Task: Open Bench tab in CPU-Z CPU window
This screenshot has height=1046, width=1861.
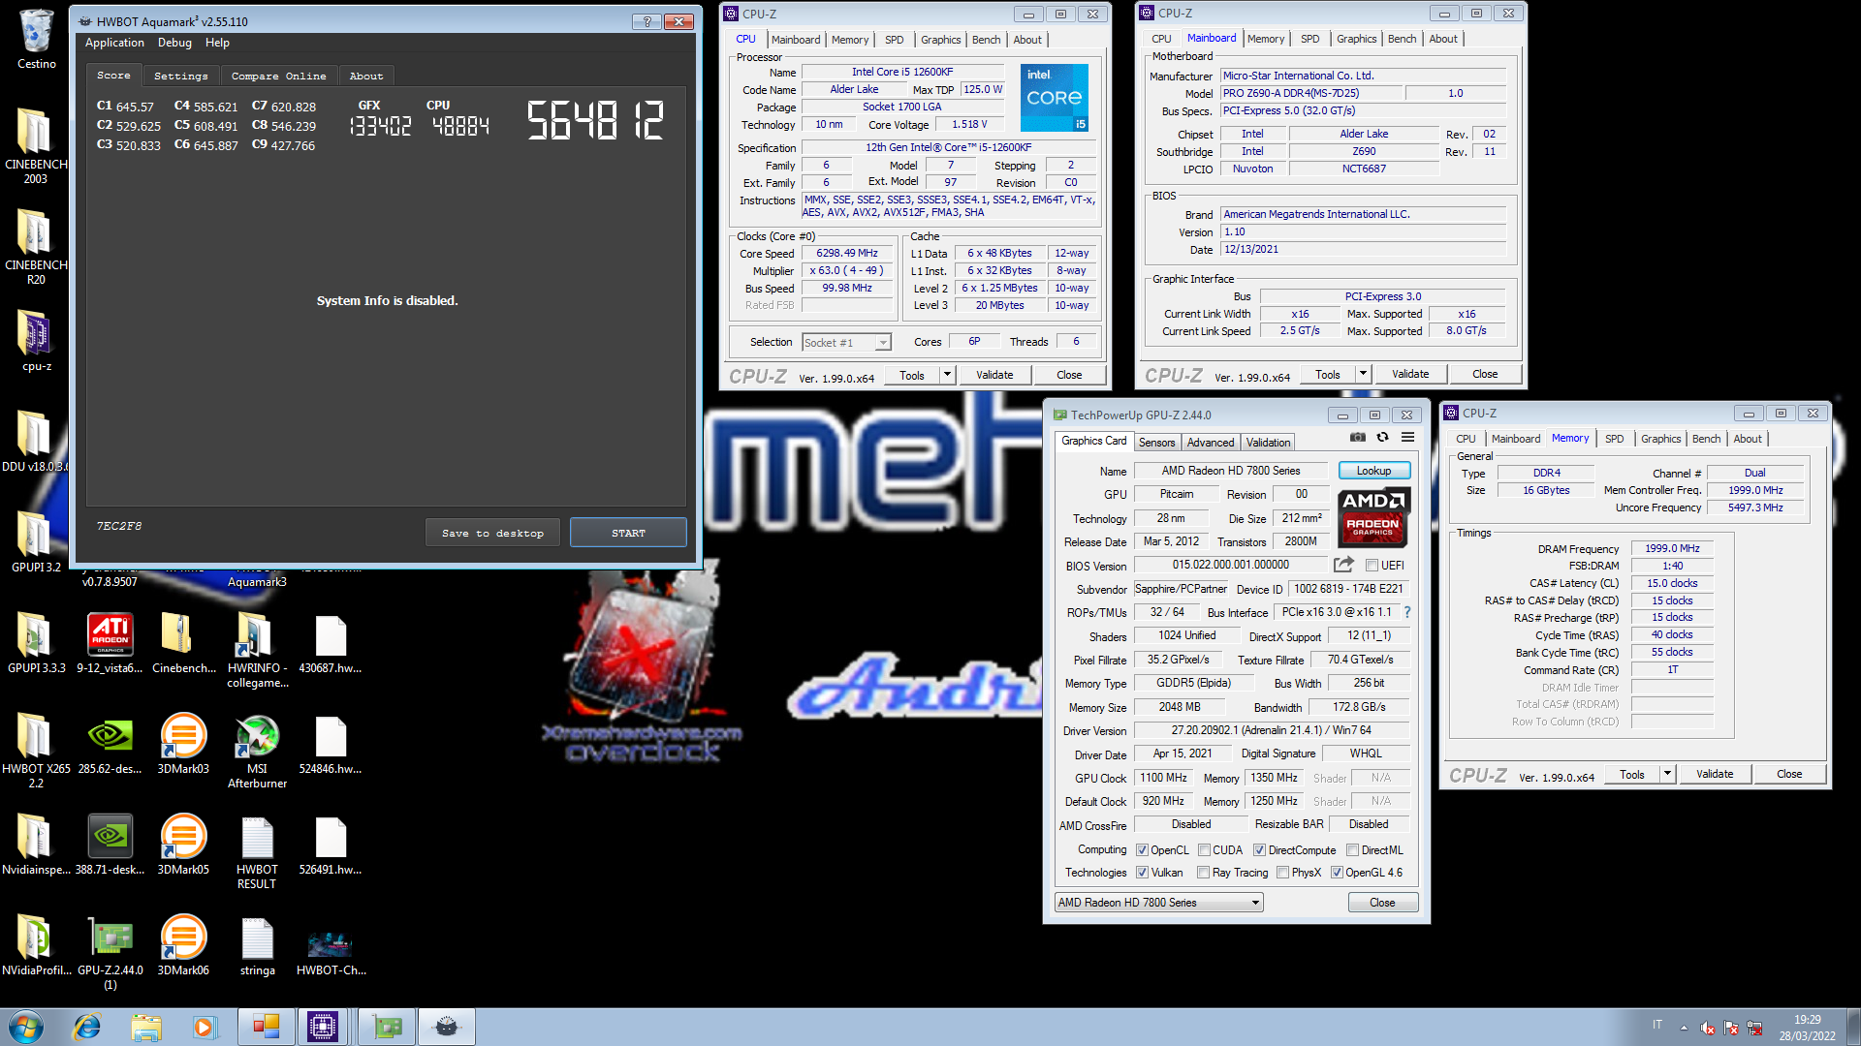Action: (x=986, y=40)
